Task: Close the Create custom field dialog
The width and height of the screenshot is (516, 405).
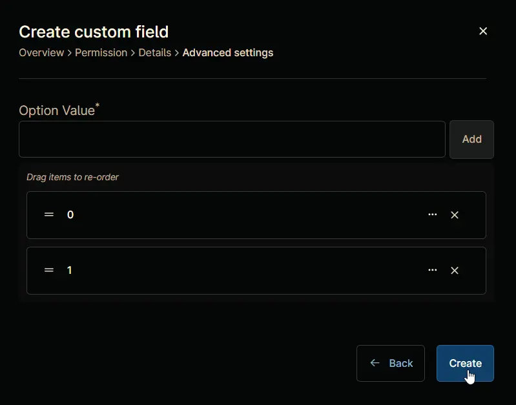Action: (483, 31)
